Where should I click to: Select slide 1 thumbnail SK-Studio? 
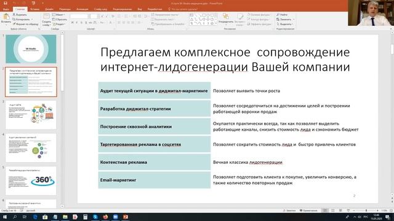pyautogui.click(x=31, y=49)
